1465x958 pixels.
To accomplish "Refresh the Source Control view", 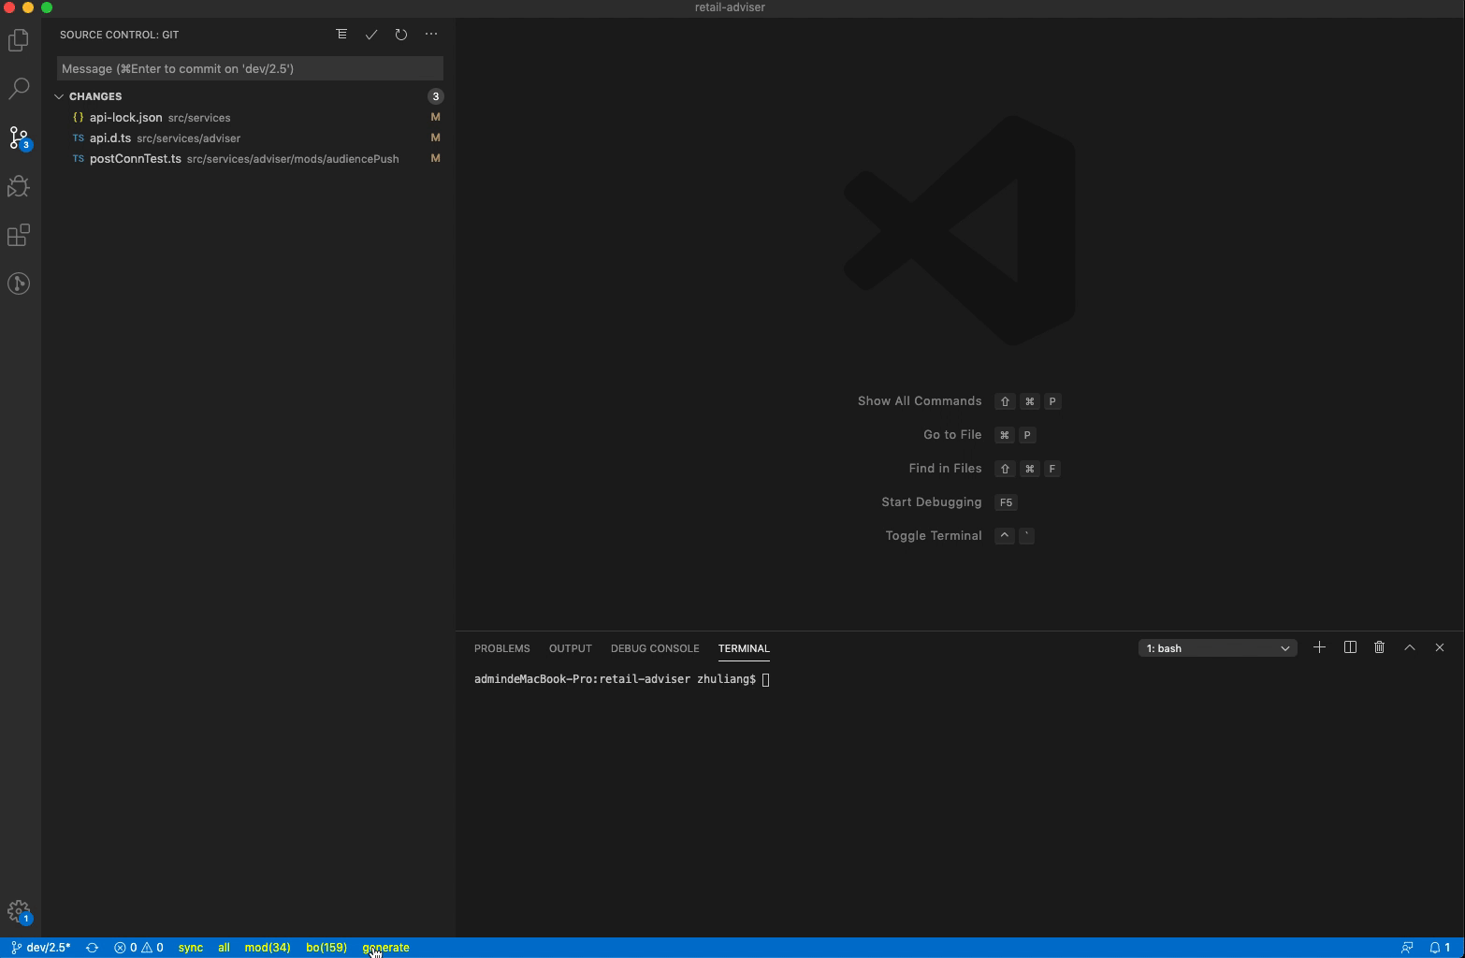I will pos(401,35).
